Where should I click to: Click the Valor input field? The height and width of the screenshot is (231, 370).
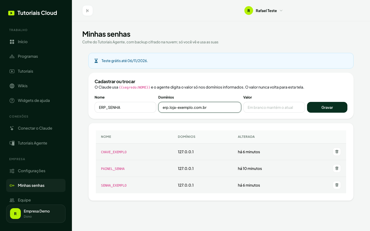(274, 107)
